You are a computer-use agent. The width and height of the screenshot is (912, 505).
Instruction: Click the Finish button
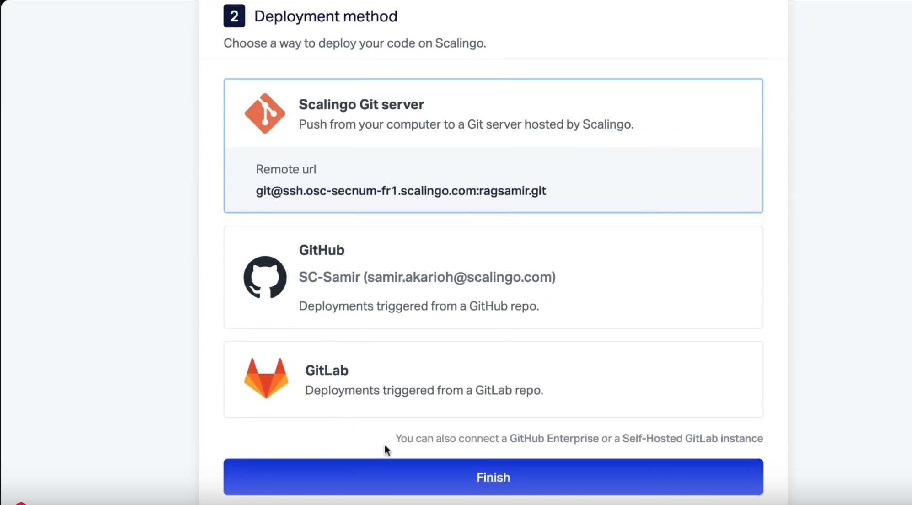(493, 477)
